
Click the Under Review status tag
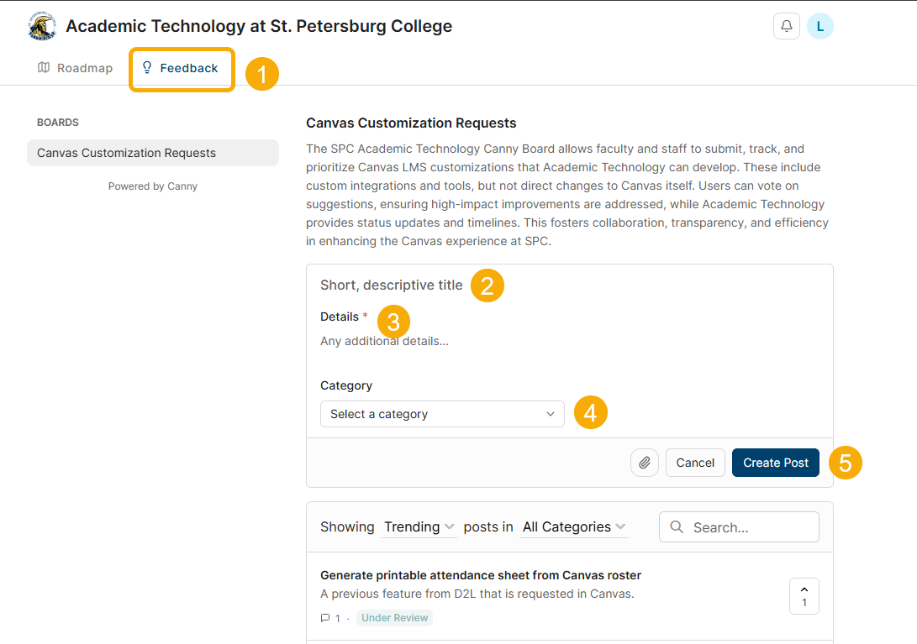click(395, 618)
